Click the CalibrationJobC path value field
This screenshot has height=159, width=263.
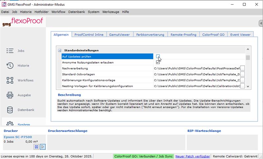click(197, 86)
